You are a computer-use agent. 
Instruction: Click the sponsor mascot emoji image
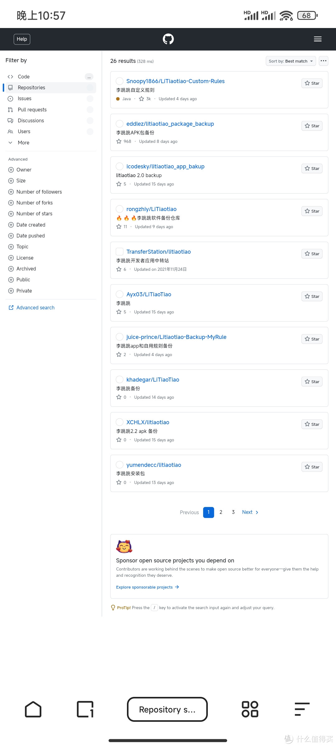pos(124,547)
